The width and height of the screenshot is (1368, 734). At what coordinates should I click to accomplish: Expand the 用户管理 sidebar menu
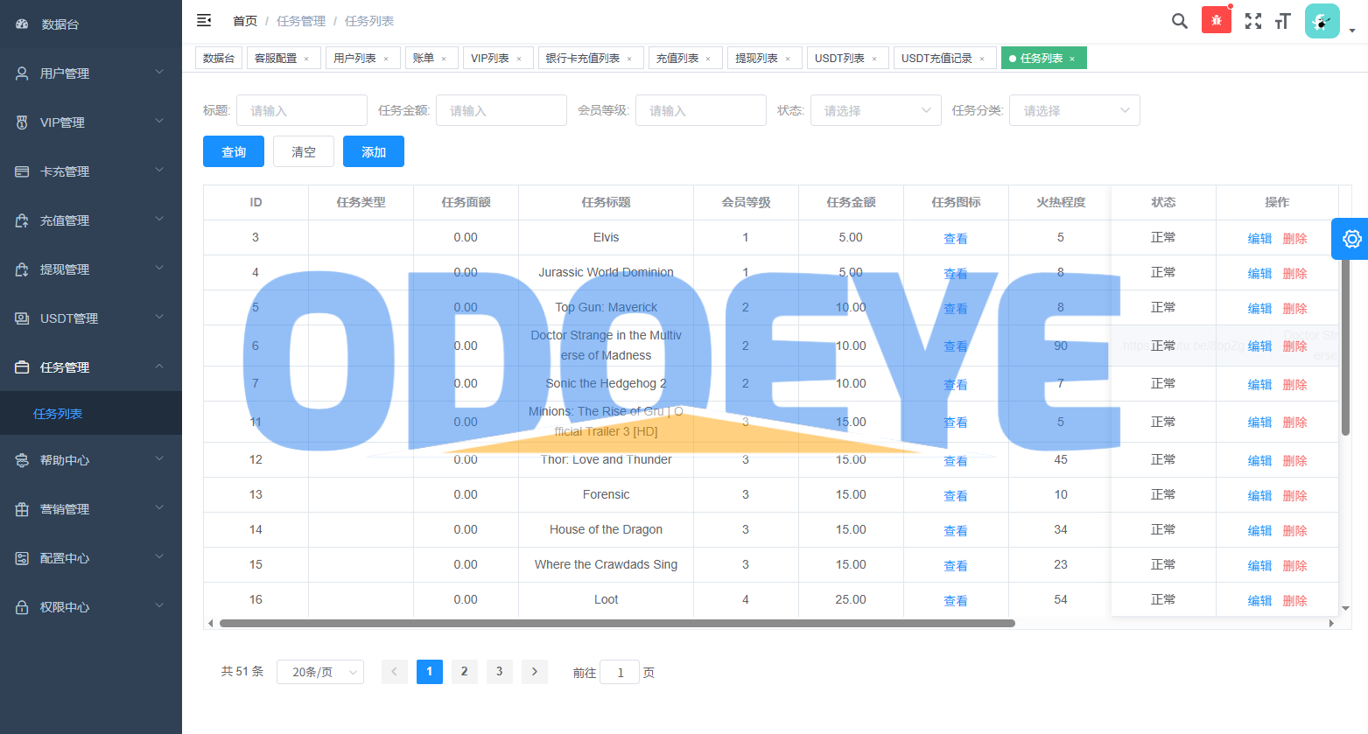click(x=91, y=73)
